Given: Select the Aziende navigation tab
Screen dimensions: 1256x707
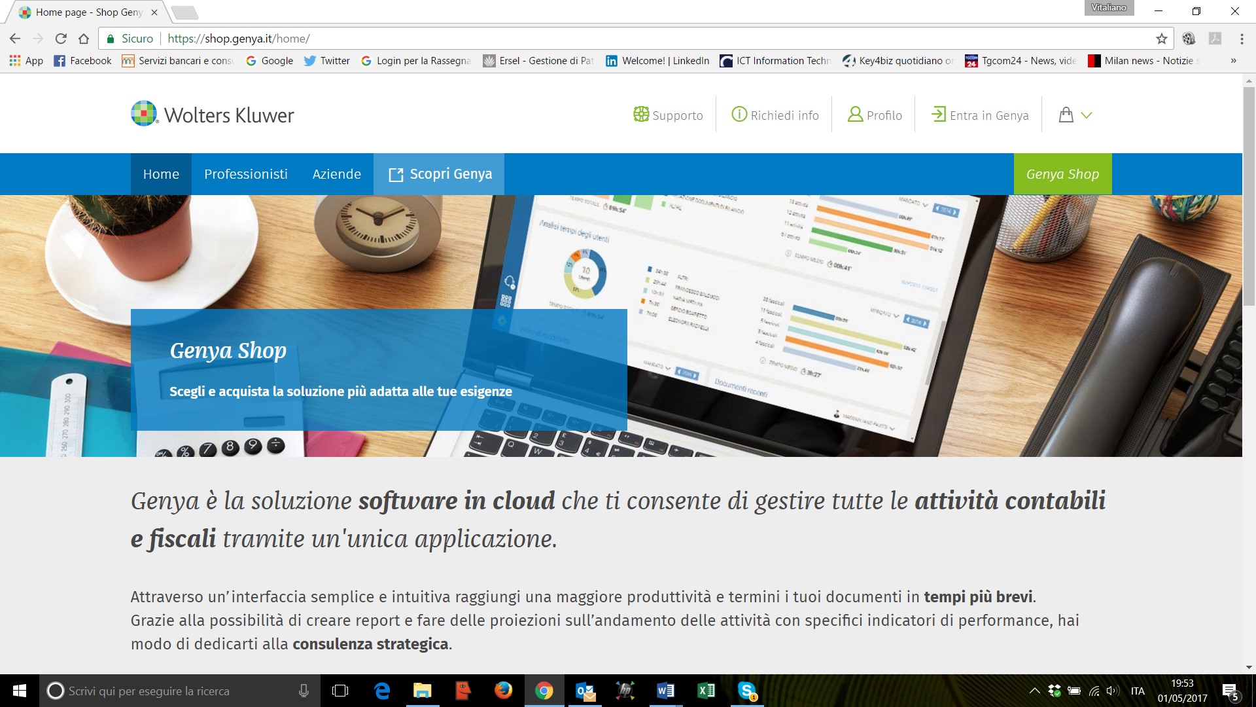Looking at the screenshot, I should 337,174.
